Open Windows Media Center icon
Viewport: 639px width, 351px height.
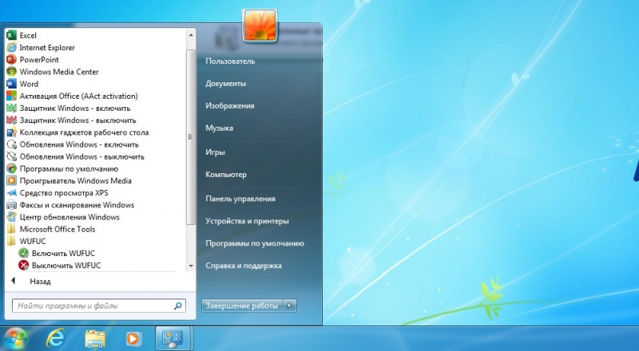pyautogui.click(x=11, y=72)
